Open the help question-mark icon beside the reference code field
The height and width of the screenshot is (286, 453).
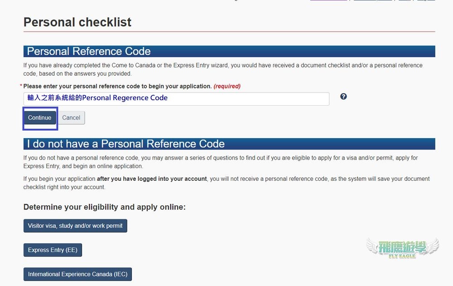pyautogui.click(x=343, y=97)
